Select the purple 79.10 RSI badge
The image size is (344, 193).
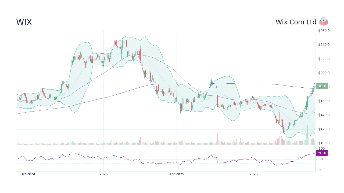point(321,153)
